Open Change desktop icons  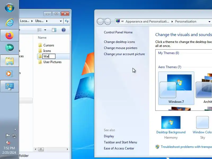pyautogui.click(x=120, y=42)
